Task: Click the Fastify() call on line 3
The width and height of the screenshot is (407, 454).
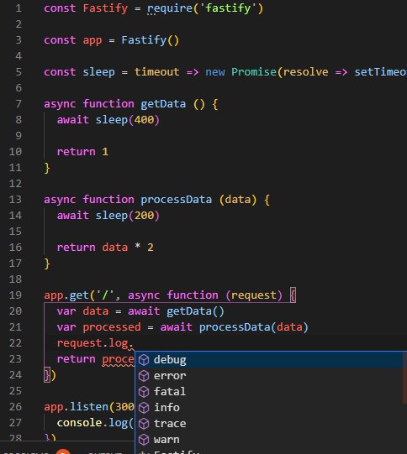Action: [x=151, y=40]
